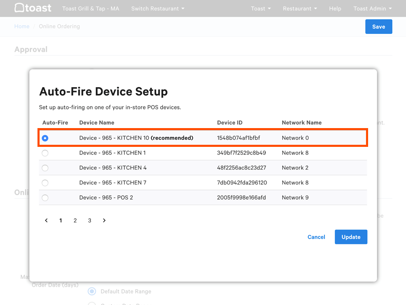406x305 pixels.
Task: Enable auto-fire on Device - 965 - POS 2
Action: point(45,197)
